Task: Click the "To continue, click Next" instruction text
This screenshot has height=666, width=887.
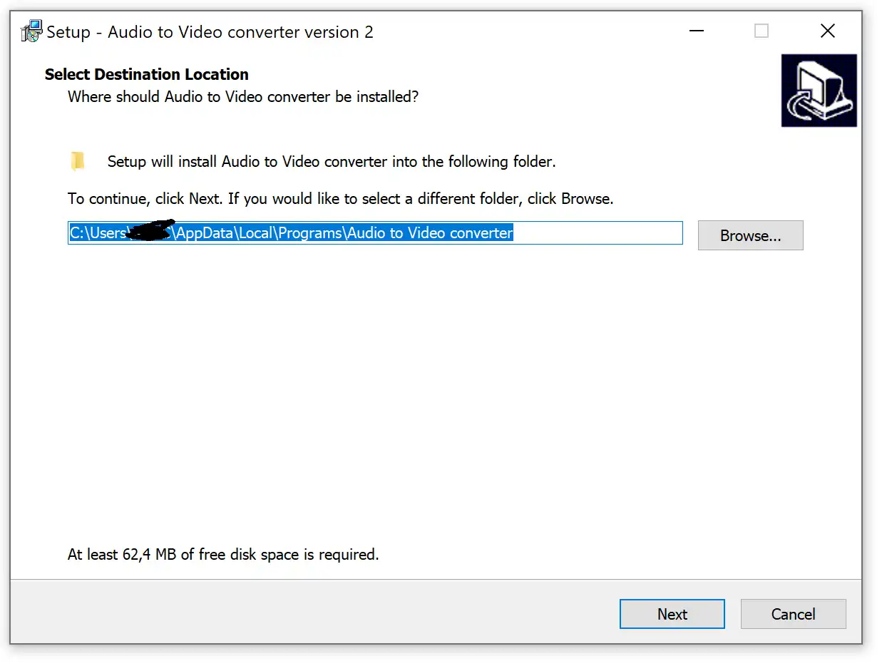Action: [340, 199]
